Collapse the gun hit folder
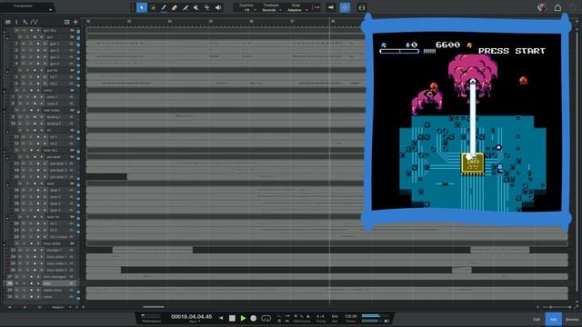Viewport: 582px width, 327px height. 8,71
